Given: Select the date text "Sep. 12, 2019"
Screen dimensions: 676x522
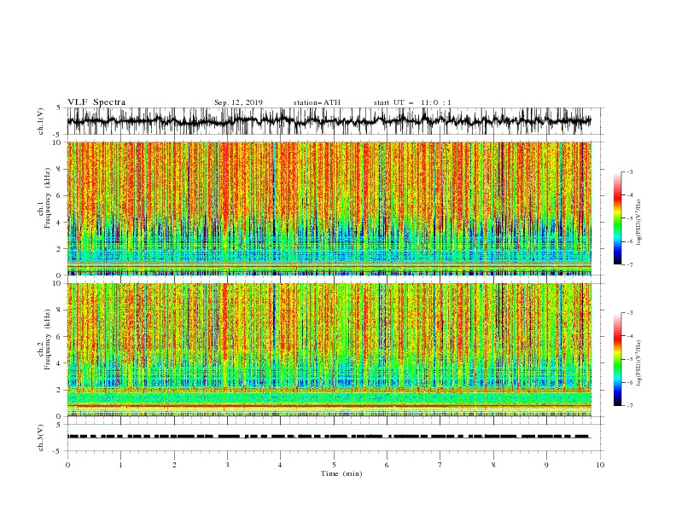Looking at the screenshot, I should (x=238, y=102).
